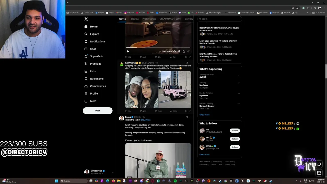Click the Post button
The image size is (327, 184).
[x=98, y=111]
